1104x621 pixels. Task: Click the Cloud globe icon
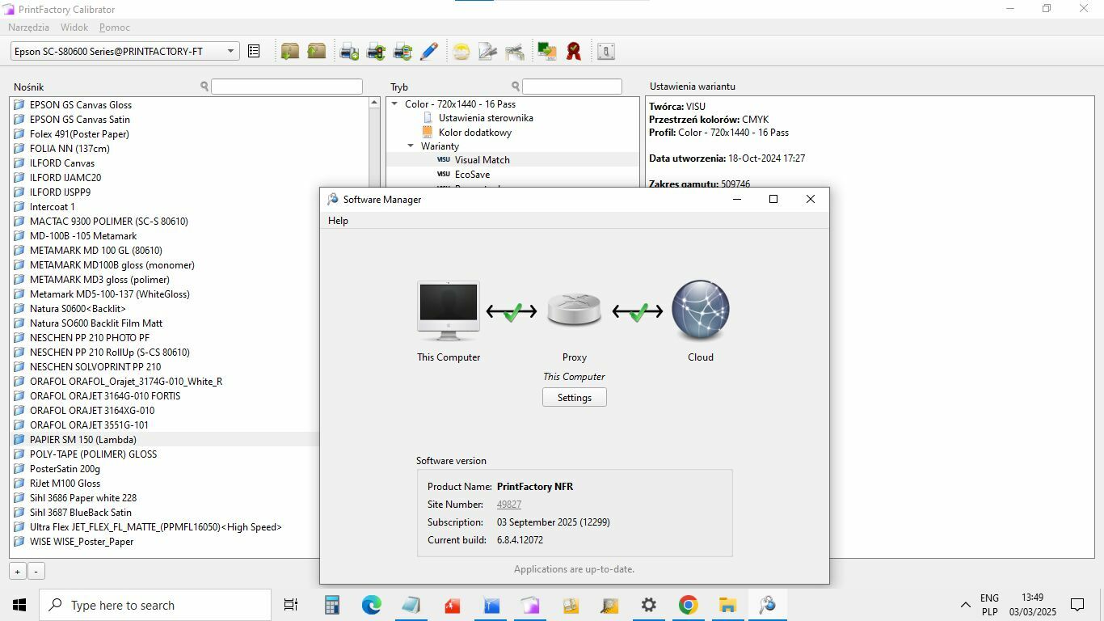tap(700, 311)
